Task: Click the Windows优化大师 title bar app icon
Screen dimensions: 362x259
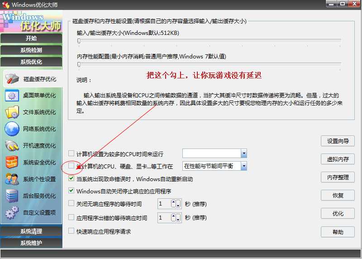Action: (5, 5)
